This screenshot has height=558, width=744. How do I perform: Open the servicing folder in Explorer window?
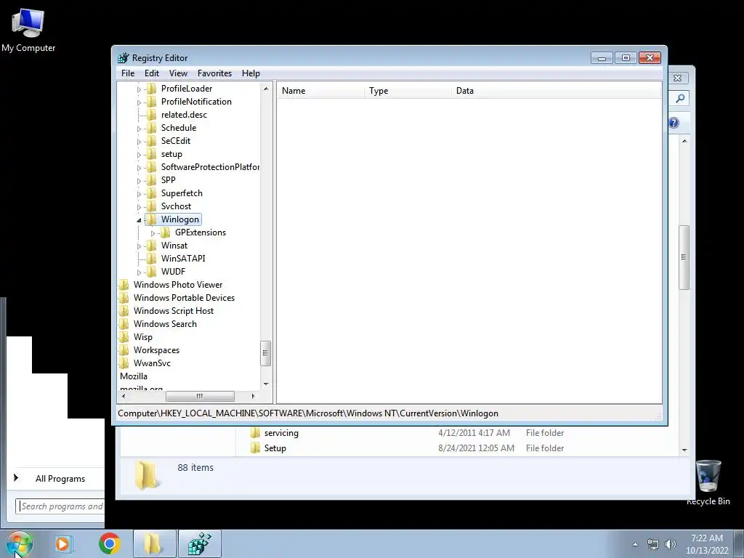[281, 433]
